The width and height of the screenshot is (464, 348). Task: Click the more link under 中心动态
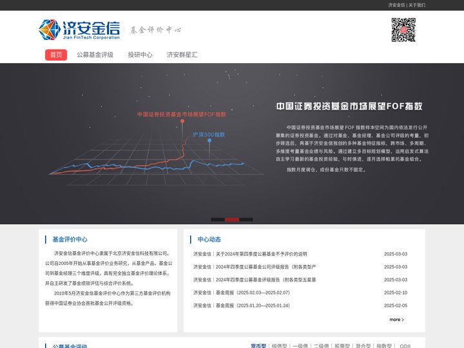tap(396, 320)
